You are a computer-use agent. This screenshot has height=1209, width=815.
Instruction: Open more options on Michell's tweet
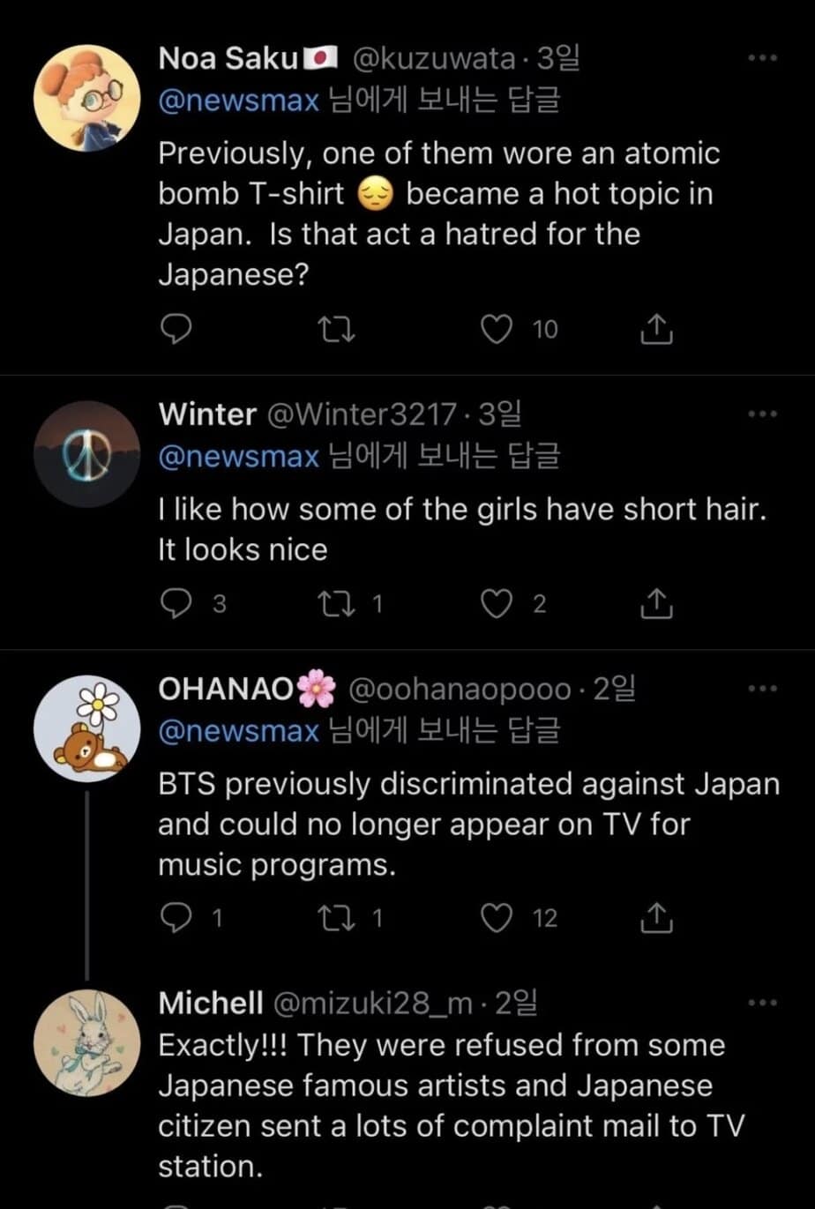[x=762, y=1003]
